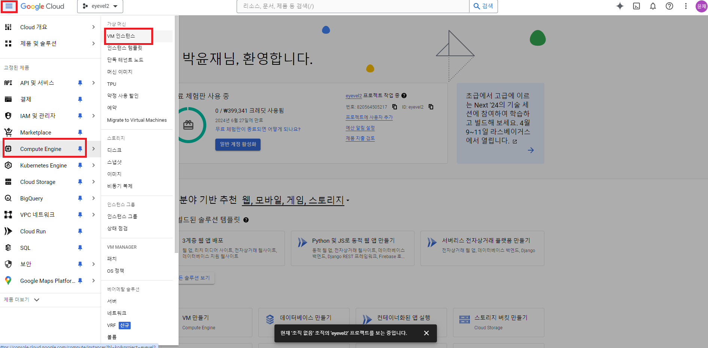The height and width of the screenshot is (348, 708).
Task: Click the Marketplace cart icon
Action: (x=8, y=132)
